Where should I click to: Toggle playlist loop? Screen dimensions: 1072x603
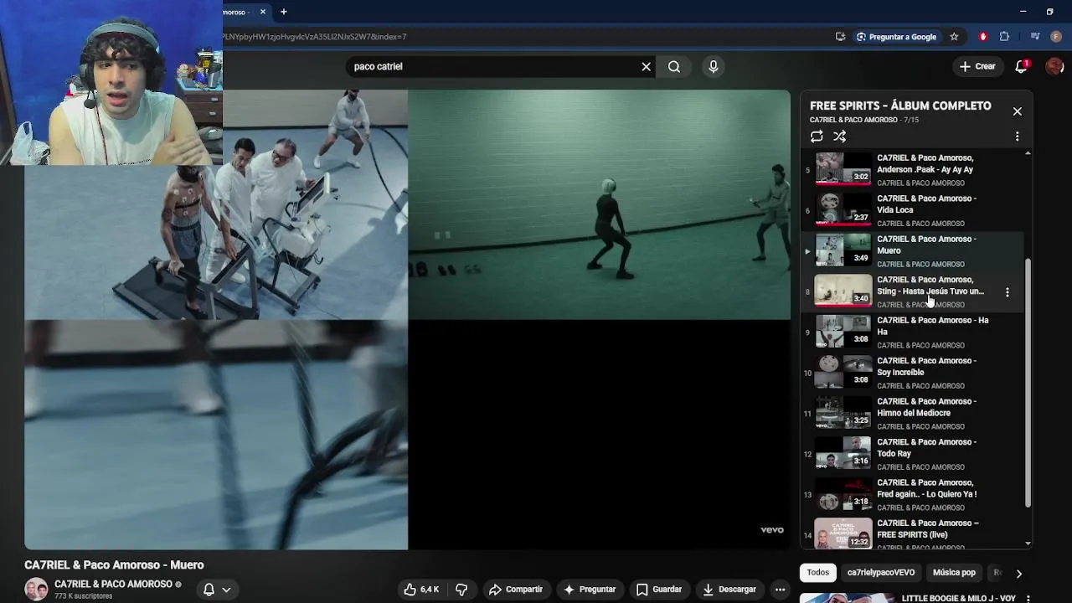coord(817,137)
